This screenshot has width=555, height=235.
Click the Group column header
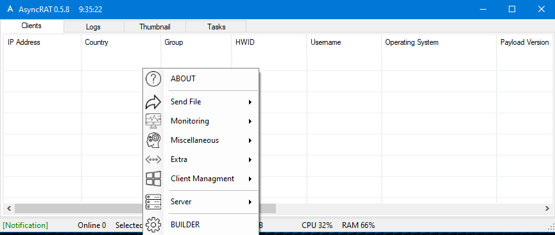(196, 42)
